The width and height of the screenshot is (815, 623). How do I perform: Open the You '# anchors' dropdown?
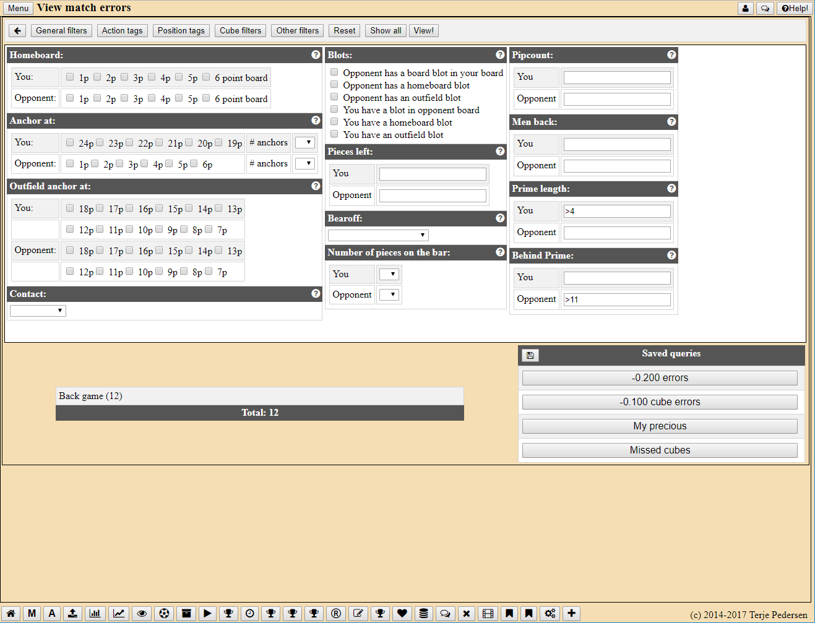[x=305, y=143]
